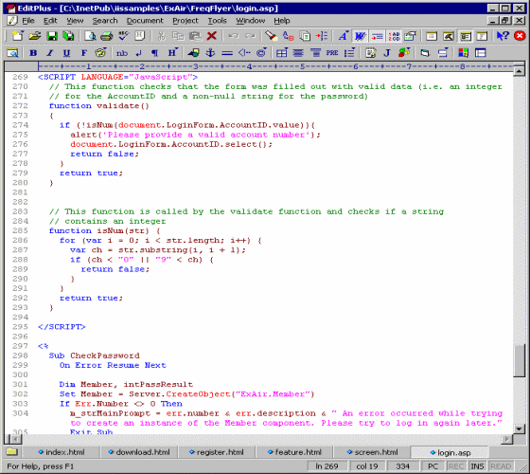
Task: Click the red circle stop icon
Action: [520, 36]
